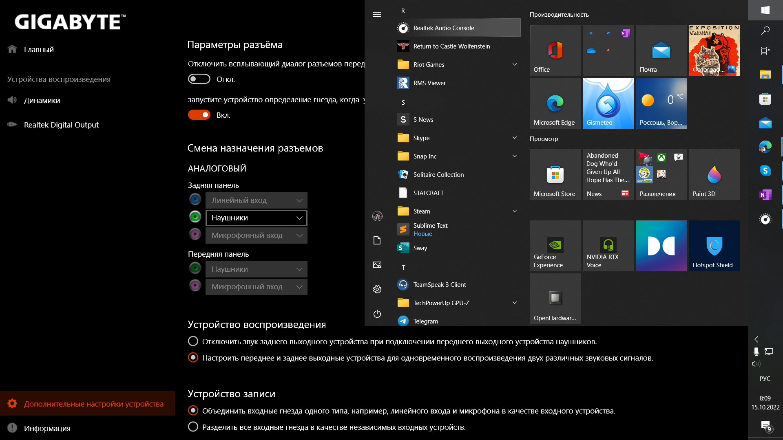Click the green rear headphone jack icon
Viewport: 783px width, 440px height.
[x=195, y=217]
